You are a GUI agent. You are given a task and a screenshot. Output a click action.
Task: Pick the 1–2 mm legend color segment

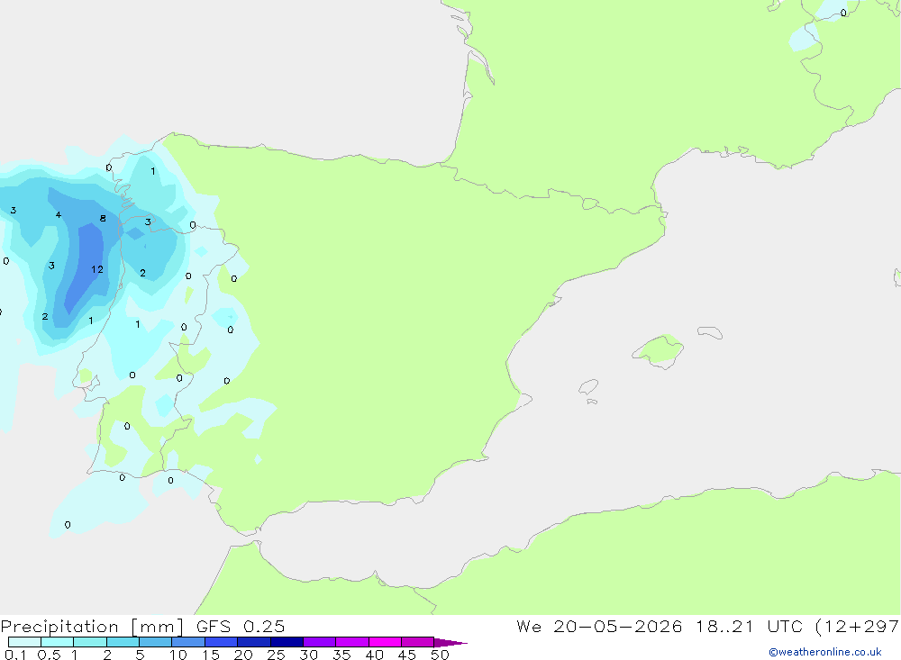[89, 642]
